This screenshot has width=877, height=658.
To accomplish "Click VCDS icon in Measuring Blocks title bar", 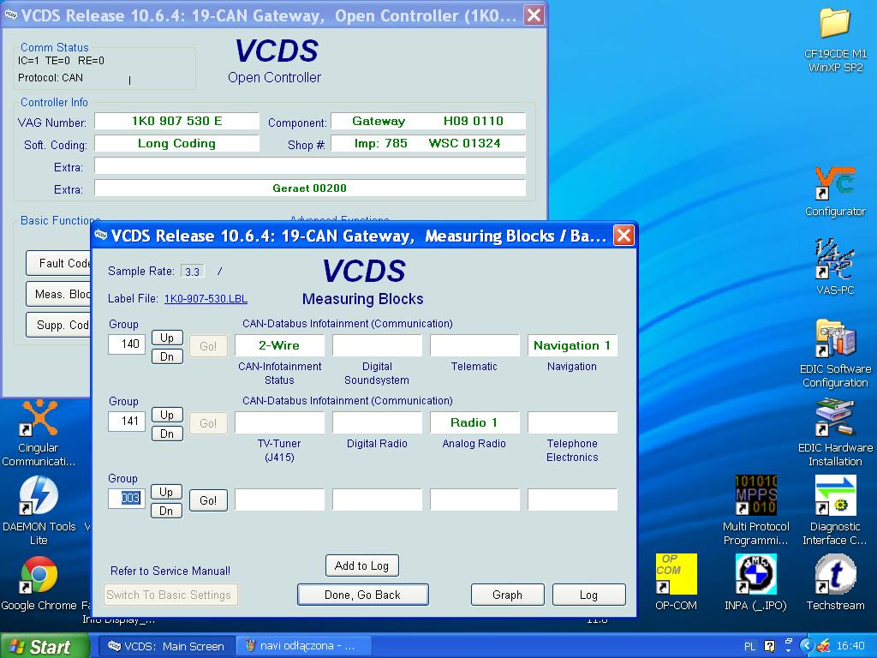I will pyautogui.click(x=101, y=235).
